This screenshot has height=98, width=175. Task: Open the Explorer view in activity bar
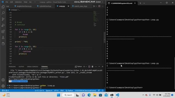3,7
